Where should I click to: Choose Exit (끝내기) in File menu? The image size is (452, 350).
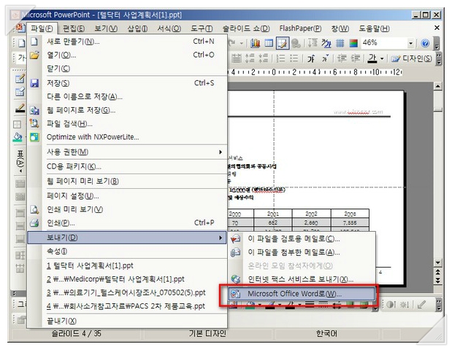click(x=127, y=321)
